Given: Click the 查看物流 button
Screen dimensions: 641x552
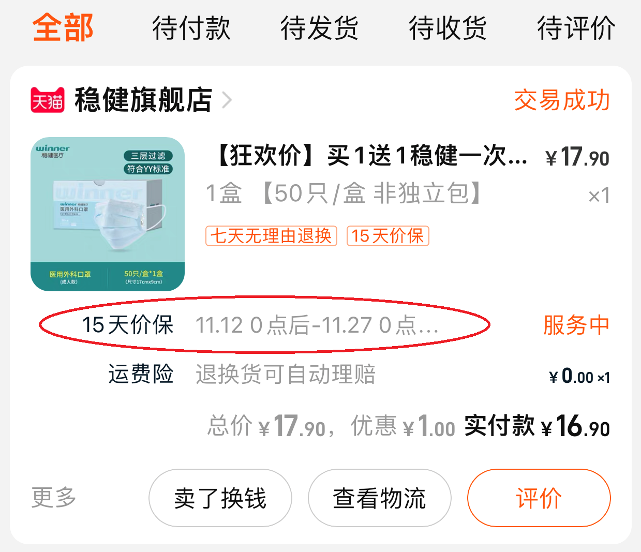Looking at the screenshot, I should pos(380,498).
